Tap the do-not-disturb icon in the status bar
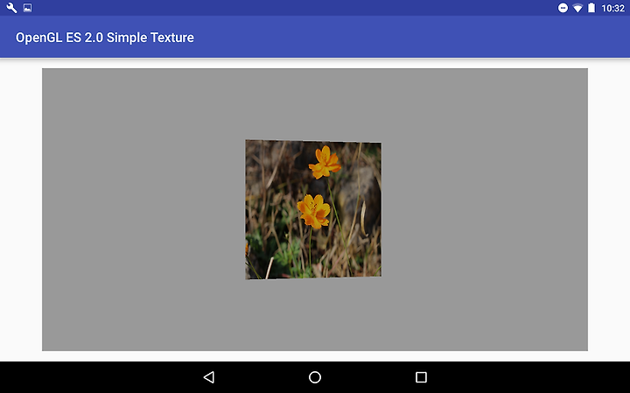The width and height of the screenshot is (630, 393). click(563, 8)
